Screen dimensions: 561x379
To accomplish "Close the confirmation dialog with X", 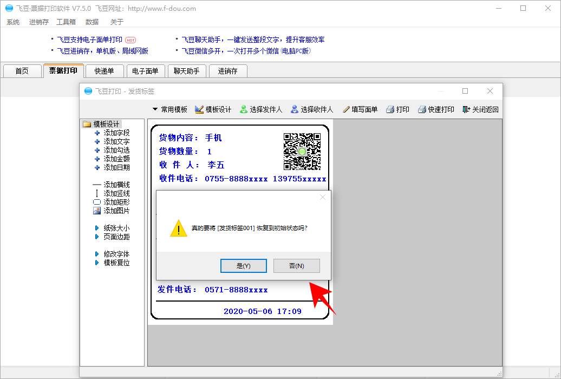I will (323, 197).
